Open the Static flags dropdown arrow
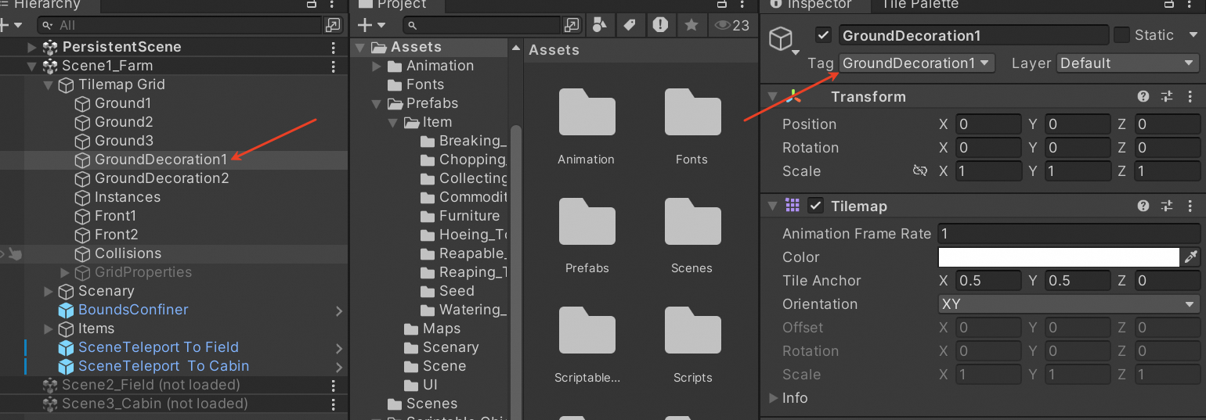The image size is (1206, 420). pos(1193,35)
